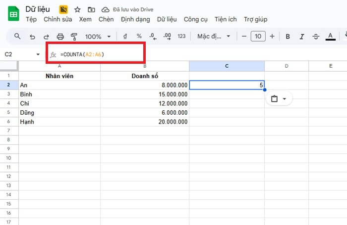Activate the paint format tool
Image resolution: width=347 pixels, height=225 pixels.
(x=74, y=37)
